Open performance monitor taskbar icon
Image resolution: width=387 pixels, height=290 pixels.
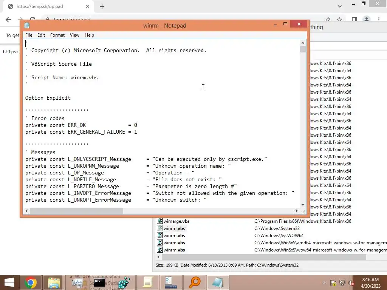(77, 282)
